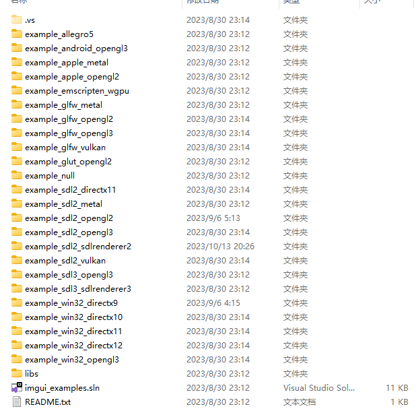The image size is (418, 413).
Task: Select the imgui_examples.sln file name
Action: (62, 387)
